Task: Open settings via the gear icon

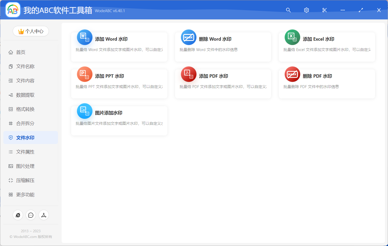Action: pos(306,10)
